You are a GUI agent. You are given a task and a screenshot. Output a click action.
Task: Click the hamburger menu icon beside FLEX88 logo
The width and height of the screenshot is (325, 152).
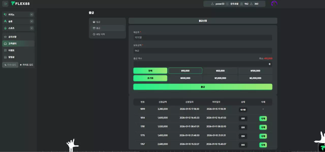[x=6, y=4]
